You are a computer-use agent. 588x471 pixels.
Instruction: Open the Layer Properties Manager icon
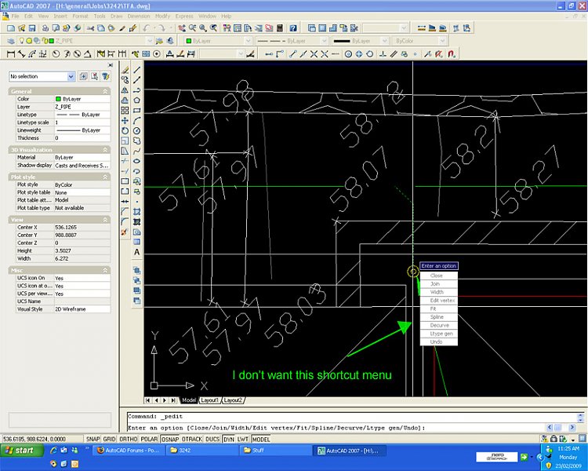point(10,41)
